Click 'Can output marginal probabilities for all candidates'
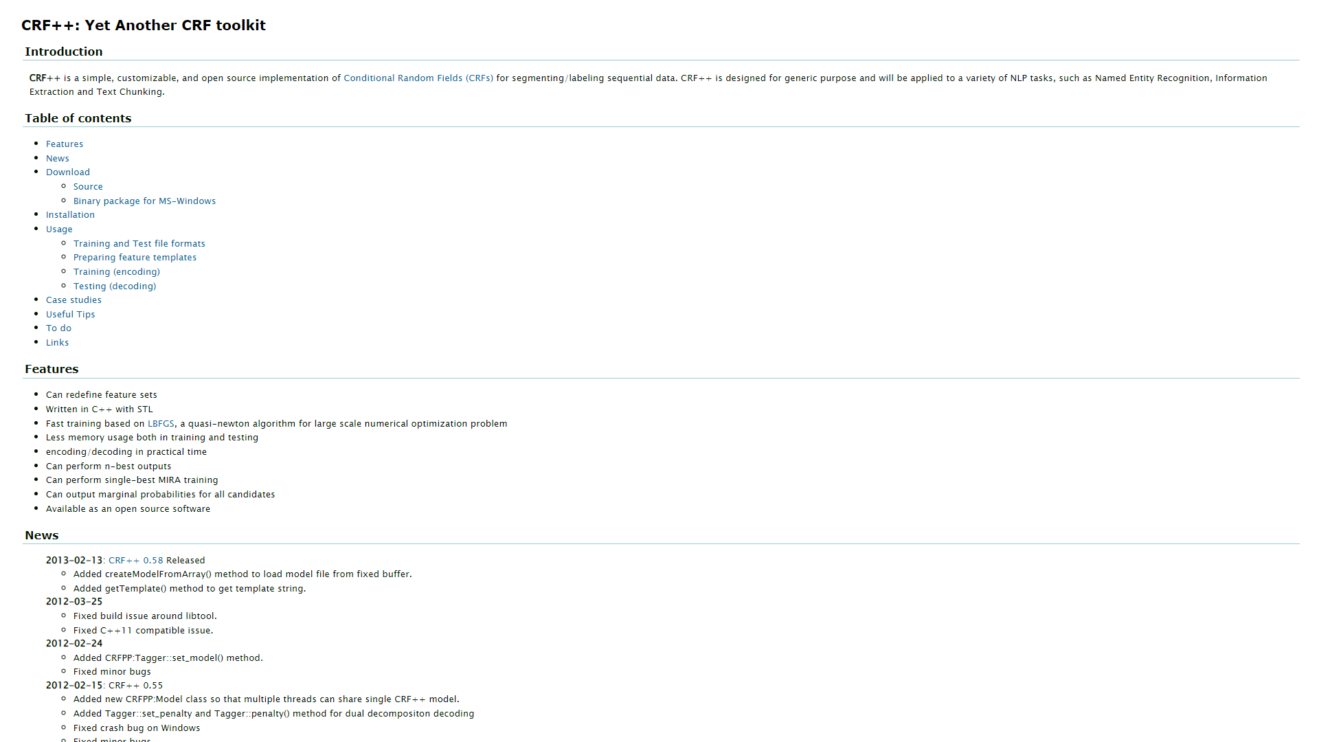The width and height of the screenshot is (1319, 742). tap(160, 495)
